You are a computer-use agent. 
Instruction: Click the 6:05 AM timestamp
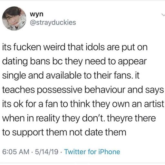pos(16,152)
